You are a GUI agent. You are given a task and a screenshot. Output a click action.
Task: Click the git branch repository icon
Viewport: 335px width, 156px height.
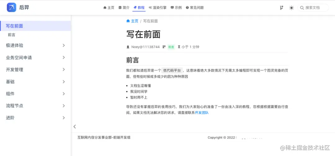(282, 8)
